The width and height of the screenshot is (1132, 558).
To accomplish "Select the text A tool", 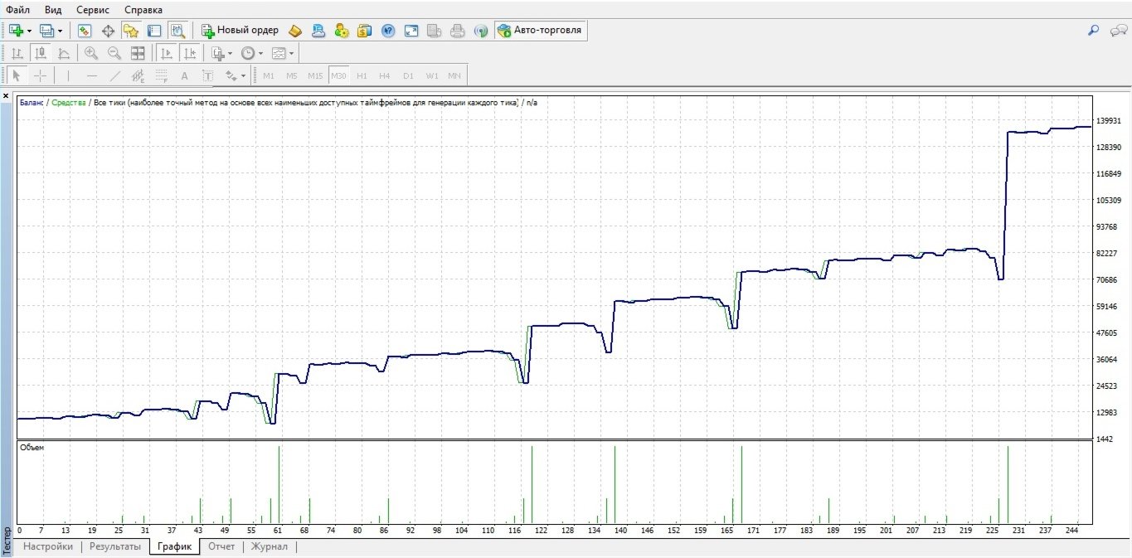I will (184, 75).
